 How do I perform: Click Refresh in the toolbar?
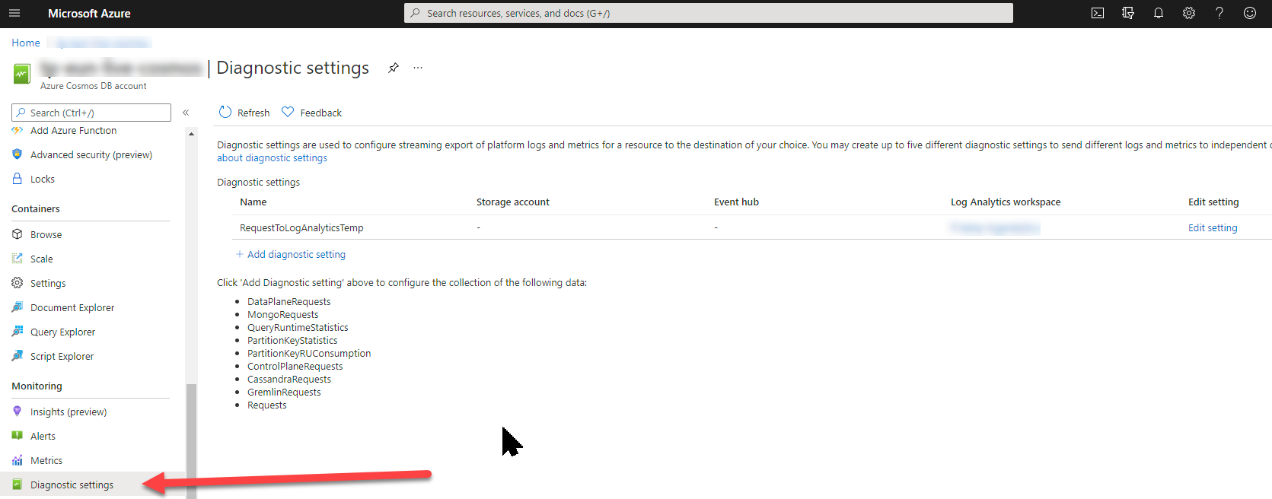click(244, 113)
